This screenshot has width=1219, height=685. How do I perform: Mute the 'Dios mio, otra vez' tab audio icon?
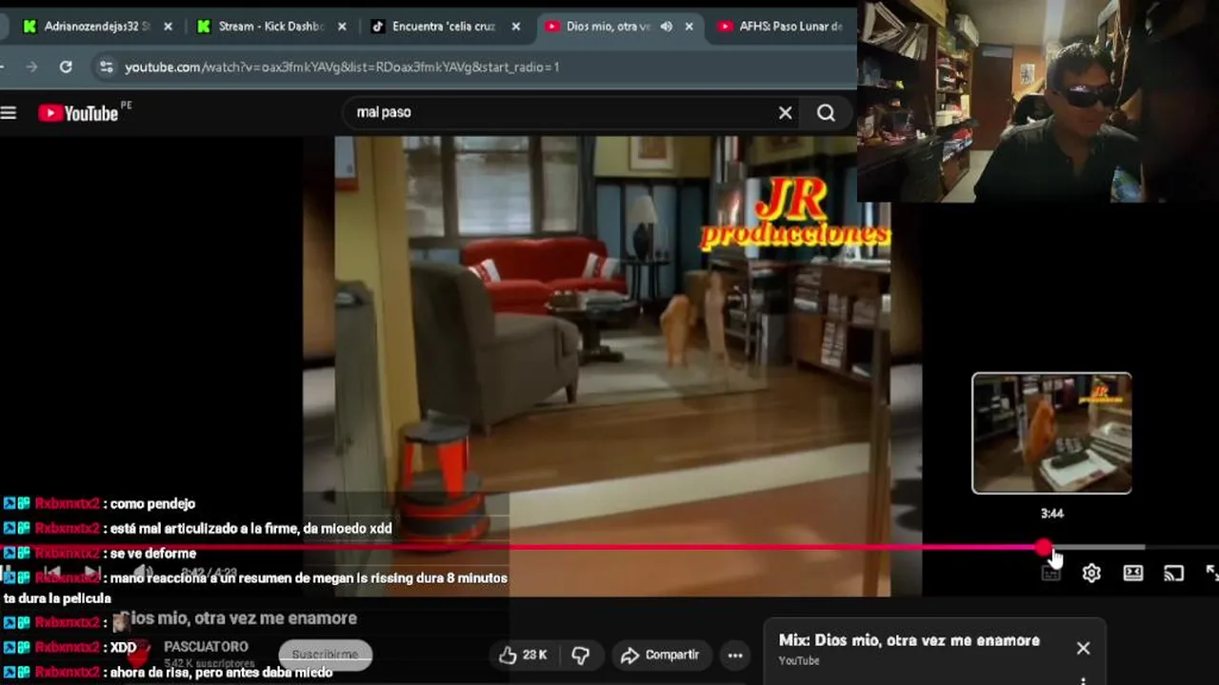pyautogui.click(x=666, y=27)
